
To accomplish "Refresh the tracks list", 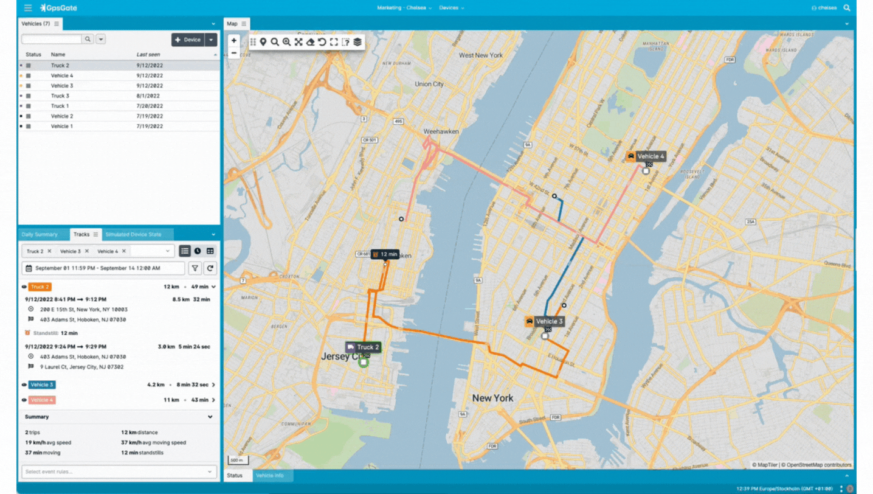I will click(x=210, y=268).
